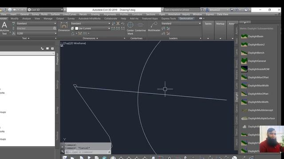Open the Analyze ribbon tab

(x=27, y=19)
